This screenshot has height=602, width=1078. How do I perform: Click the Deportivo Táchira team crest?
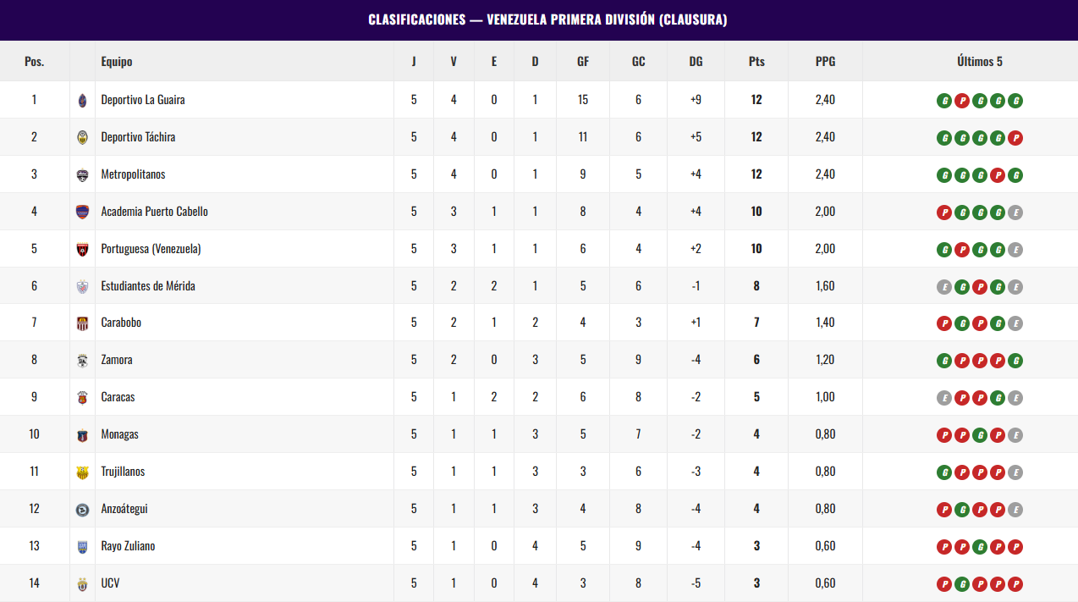click(82, 137)
